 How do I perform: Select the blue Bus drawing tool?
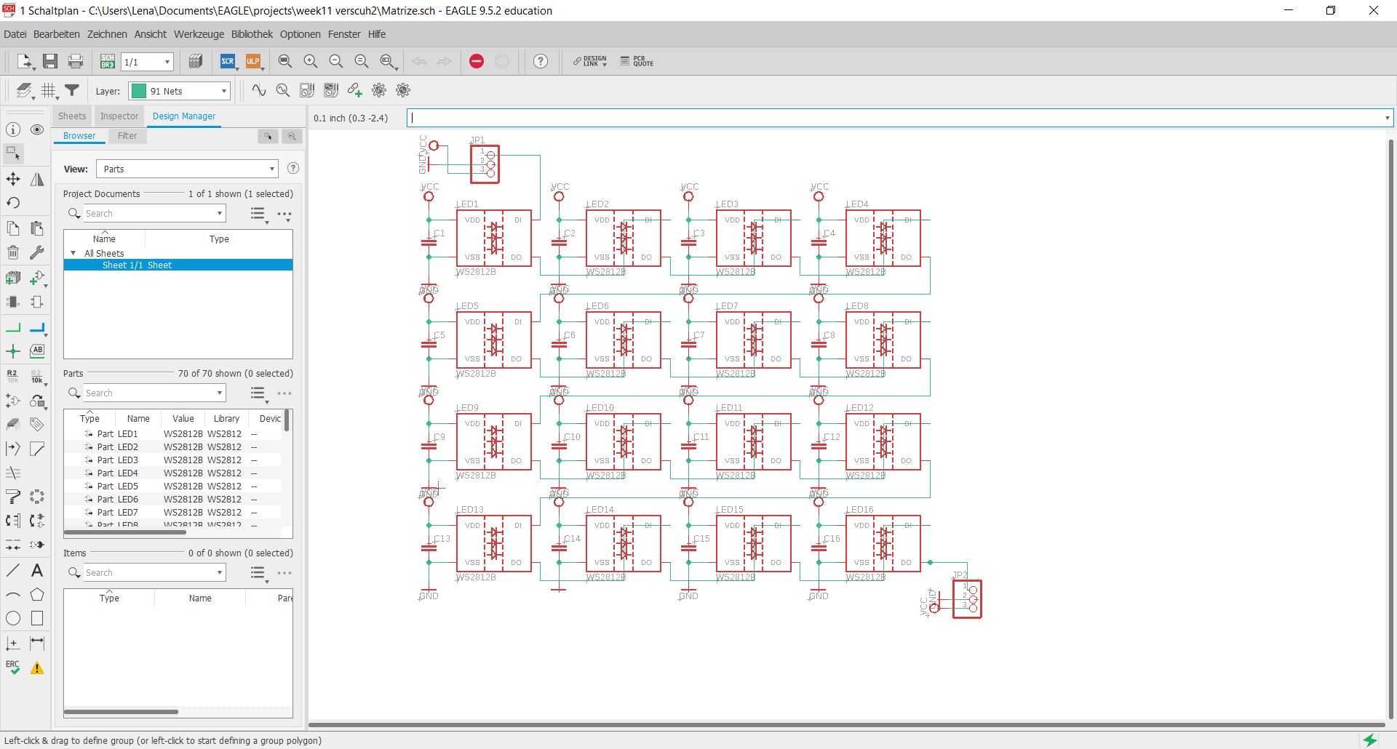(37, 328)
